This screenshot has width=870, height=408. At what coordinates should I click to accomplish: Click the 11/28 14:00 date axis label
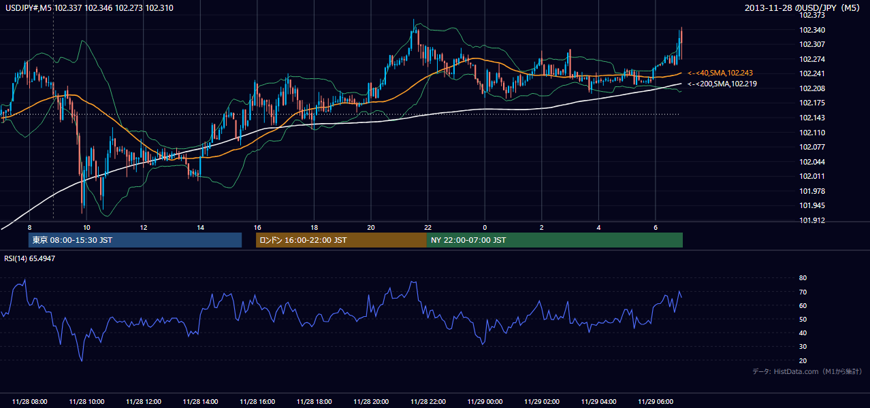click(200, 402)
